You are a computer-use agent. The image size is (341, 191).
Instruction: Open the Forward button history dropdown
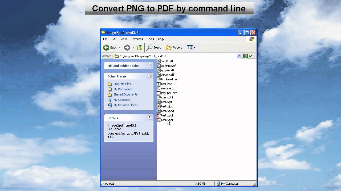point(133,47)
